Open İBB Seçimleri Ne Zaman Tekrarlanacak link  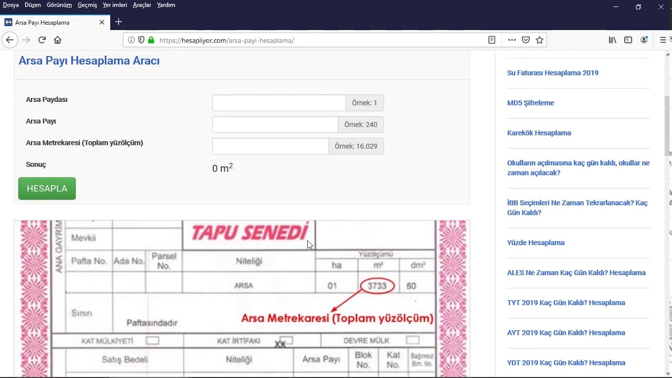[577, 208]
